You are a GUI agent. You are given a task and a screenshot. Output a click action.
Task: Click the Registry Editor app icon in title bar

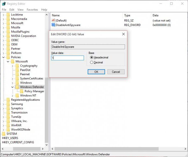coord(4,4)
